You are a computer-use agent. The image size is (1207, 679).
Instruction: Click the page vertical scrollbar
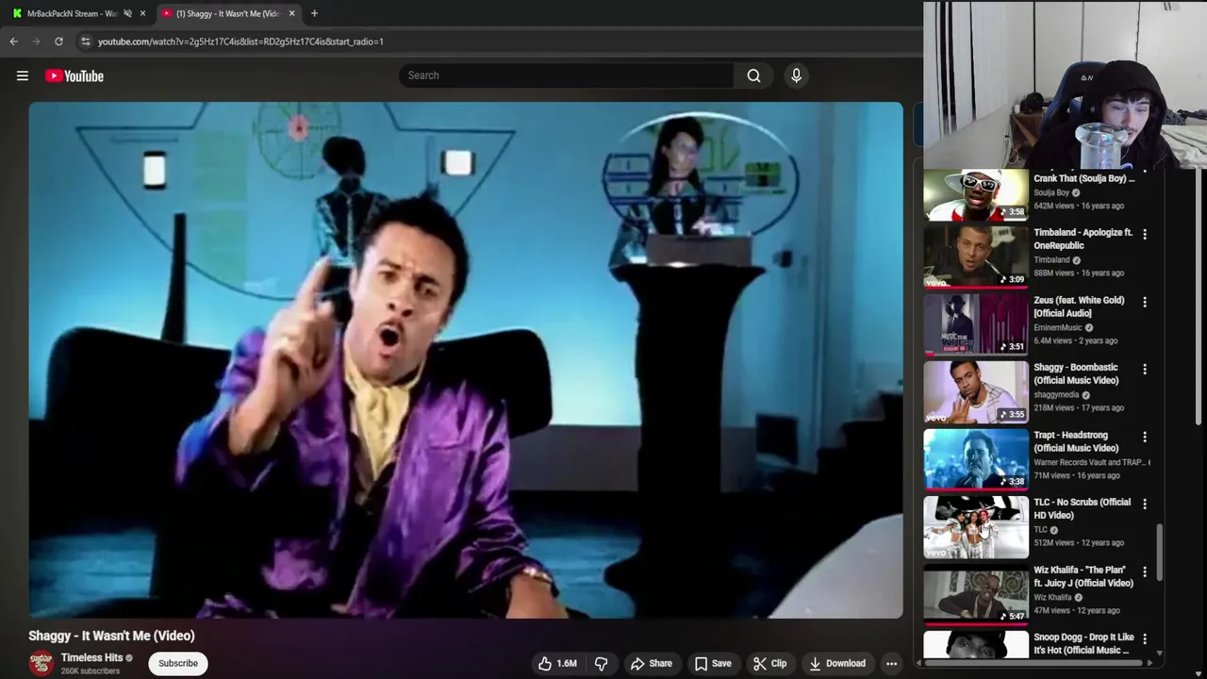coord(1199,297)
